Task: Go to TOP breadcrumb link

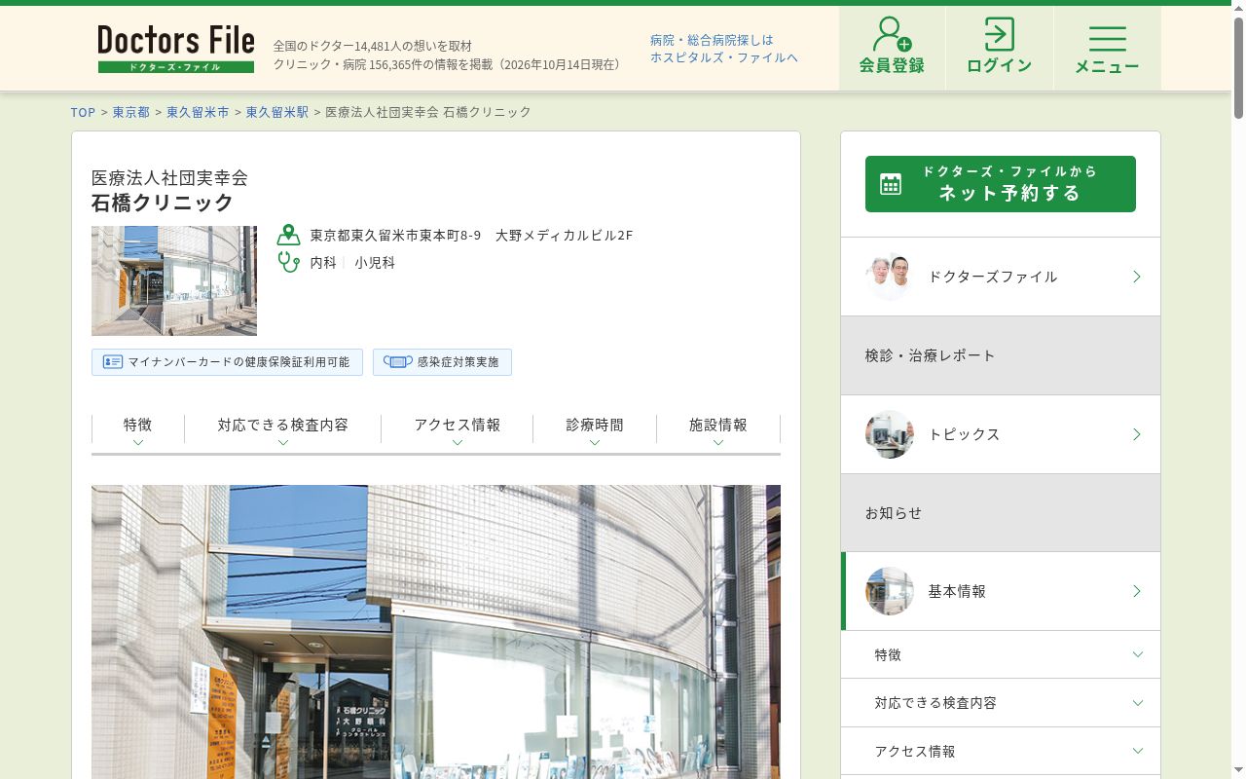Action: tap(84, 112)
